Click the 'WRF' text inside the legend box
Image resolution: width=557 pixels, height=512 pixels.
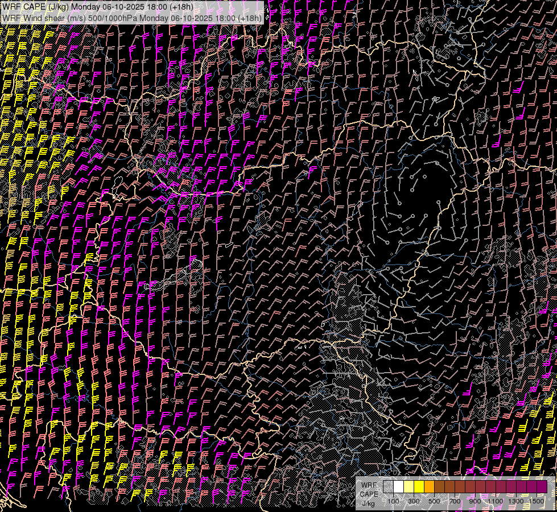coord(369,485)
